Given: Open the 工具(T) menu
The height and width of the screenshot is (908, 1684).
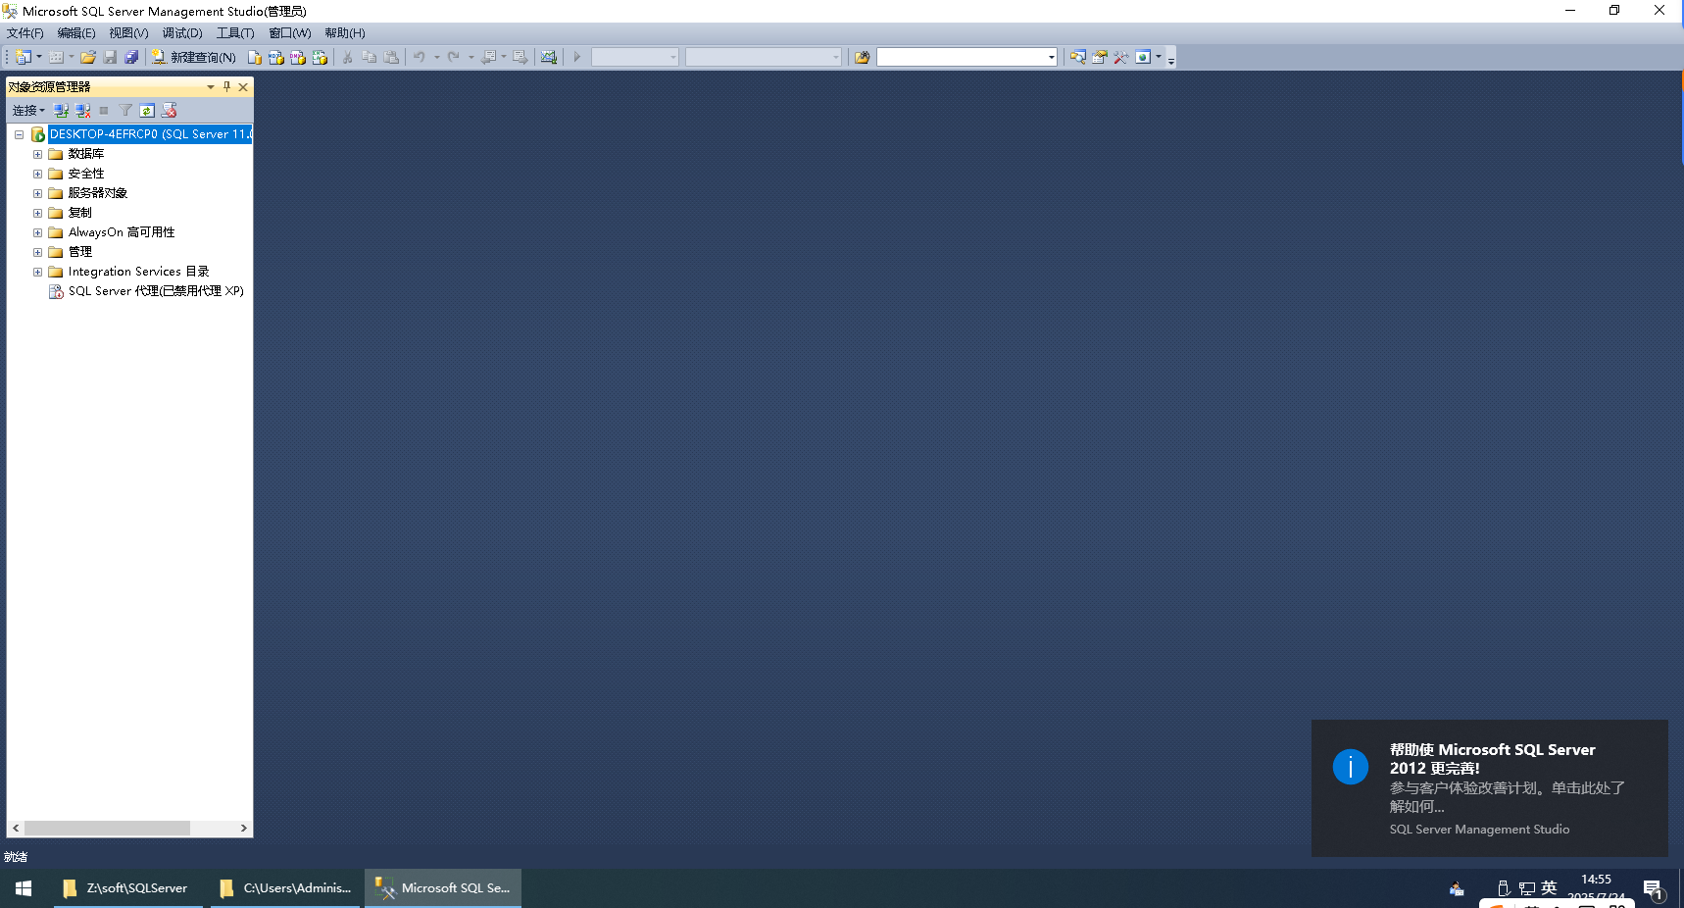Looking at the screenshot, I should [235, 33].
